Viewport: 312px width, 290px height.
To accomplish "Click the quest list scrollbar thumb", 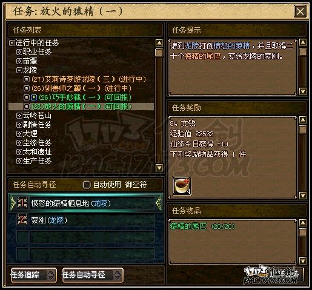I will tap(159, 53).
